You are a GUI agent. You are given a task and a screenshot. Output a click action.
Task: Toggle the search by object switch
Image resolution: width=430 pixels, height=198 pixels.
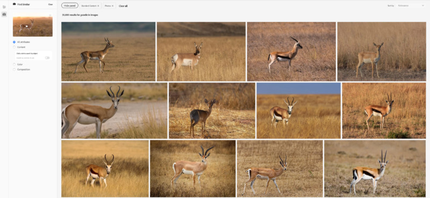tap(47, 58)
